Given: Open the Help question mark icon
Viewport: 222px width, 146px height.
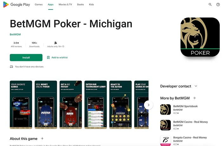Looking at the screenshot, I should click(x=218, y=4).
